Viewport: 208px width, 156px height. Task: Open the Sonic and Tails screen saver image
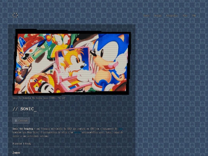click(x=72, y=62)
